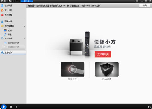Click the 打开 open file button

point(13,1)
